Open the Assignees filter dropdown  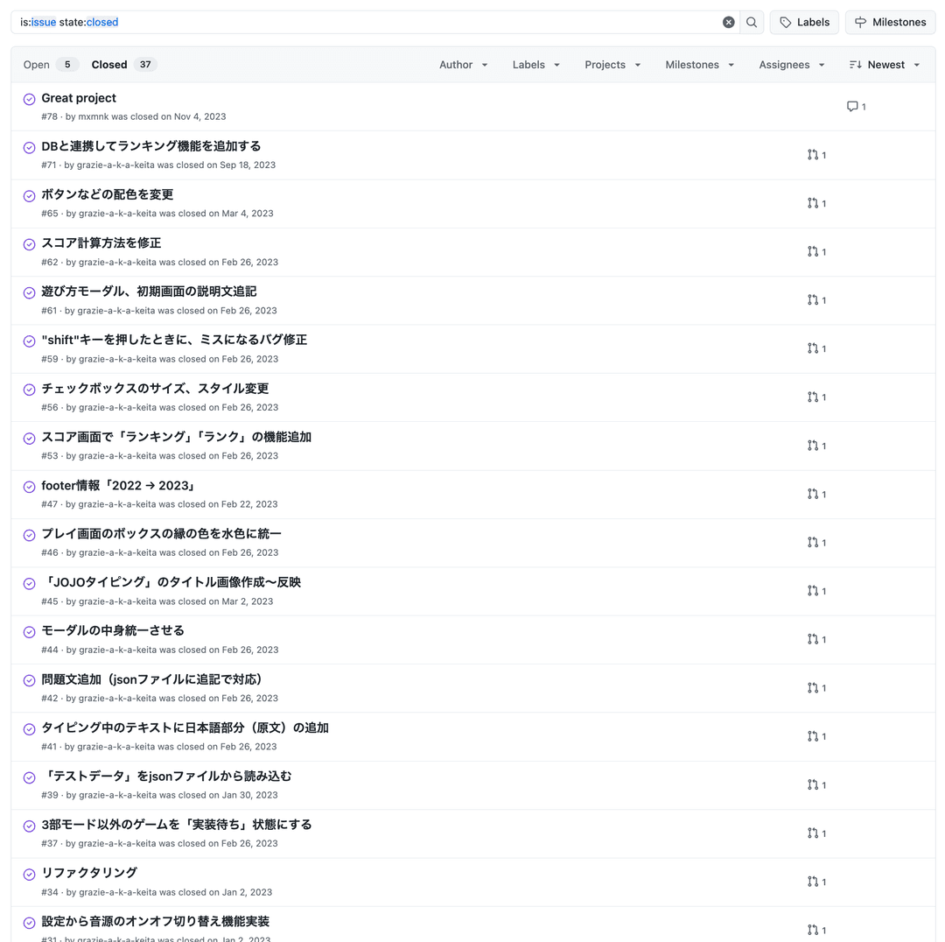792,64
